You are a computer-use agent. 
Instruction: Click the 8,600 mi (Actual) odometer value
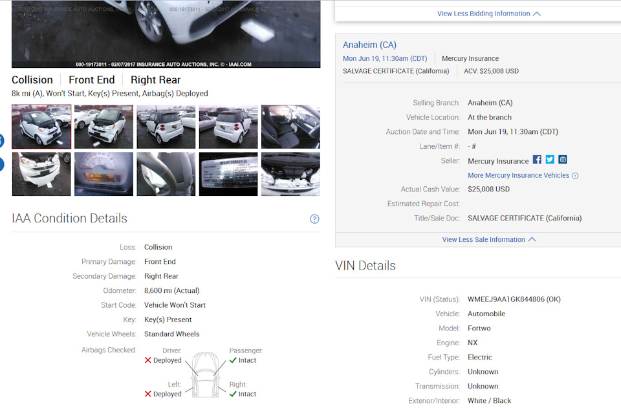pyautogui.click(x=172, y=290)
